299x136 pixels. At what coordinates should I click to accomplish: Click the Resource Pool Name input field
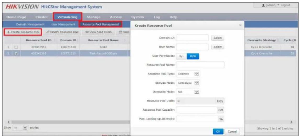pos(200,65)
